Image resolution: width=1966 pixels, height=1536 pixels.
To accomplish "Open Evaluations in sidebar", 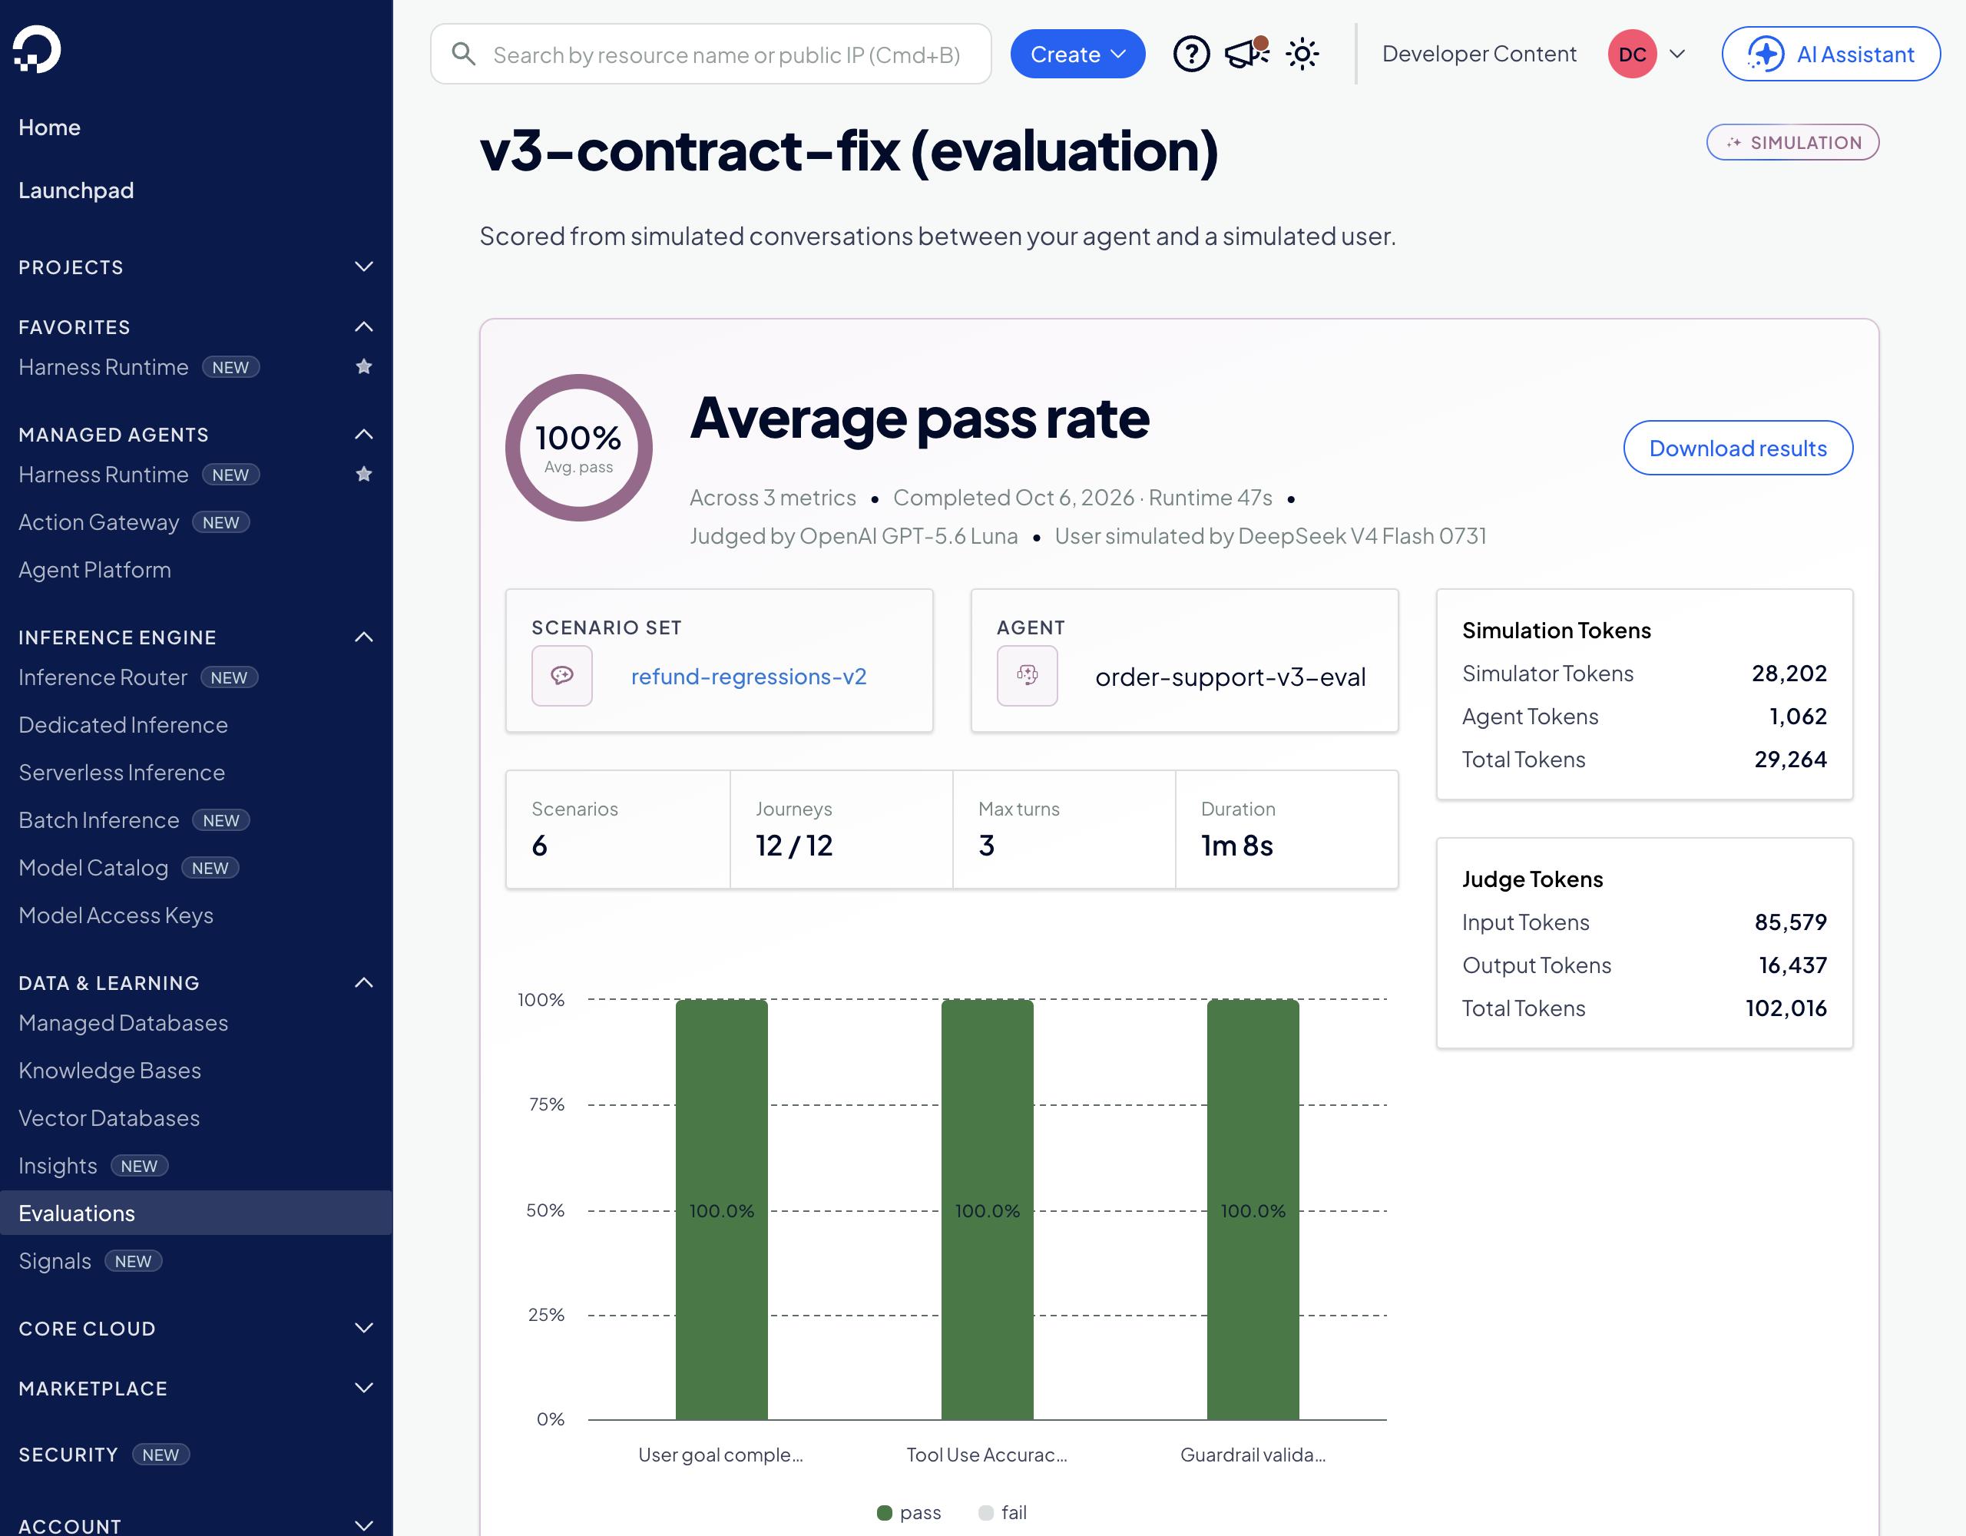I will point(197,1213).
